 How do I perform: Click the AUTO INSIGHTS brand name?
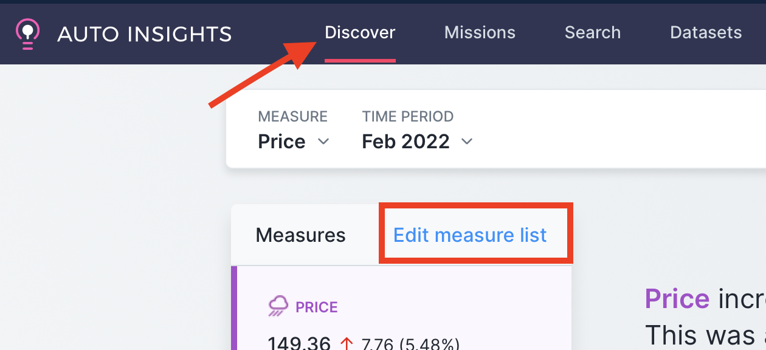click(x=145, y=34)
